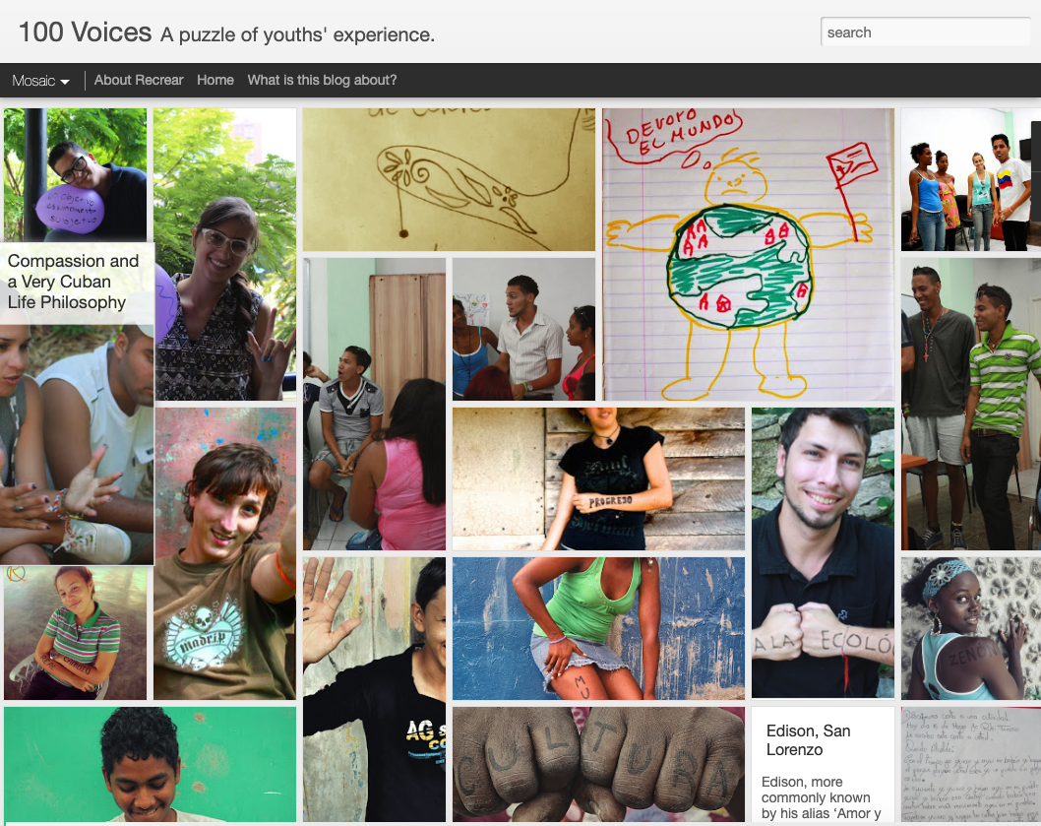Open the woman with glasses under trees photo
This screenshot has height=826, width=1041.
[225, 255]
